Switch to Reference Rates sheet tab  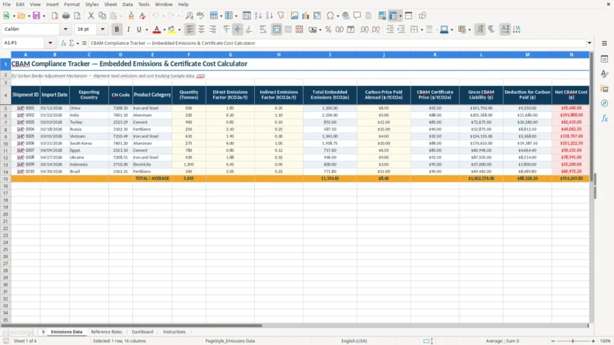click(x=107, y=332)
